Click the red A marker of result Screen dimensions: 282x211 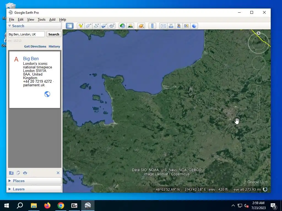click(x=16, y=59)
